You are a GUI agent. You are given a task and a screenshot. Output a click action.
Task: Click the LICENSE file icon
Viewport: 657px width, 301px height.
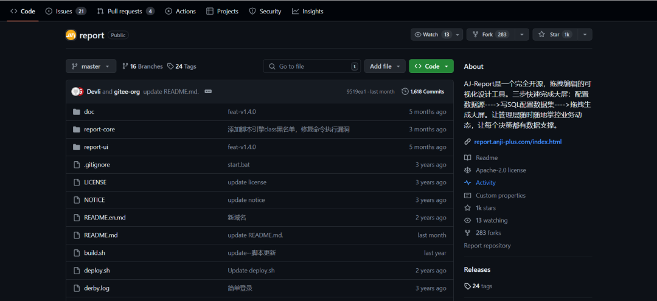(76, 182)
